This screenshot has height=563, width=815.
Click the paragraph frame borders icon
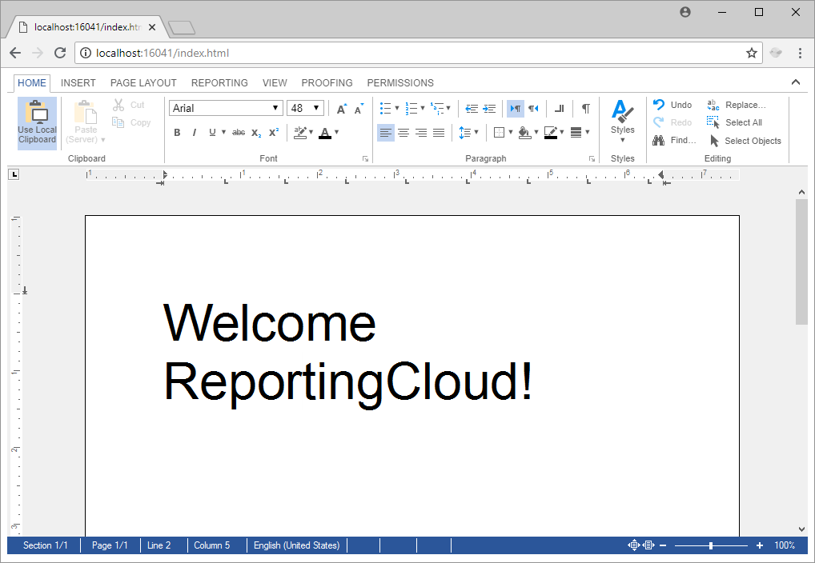pyautogui.click(x=499, y=133)
